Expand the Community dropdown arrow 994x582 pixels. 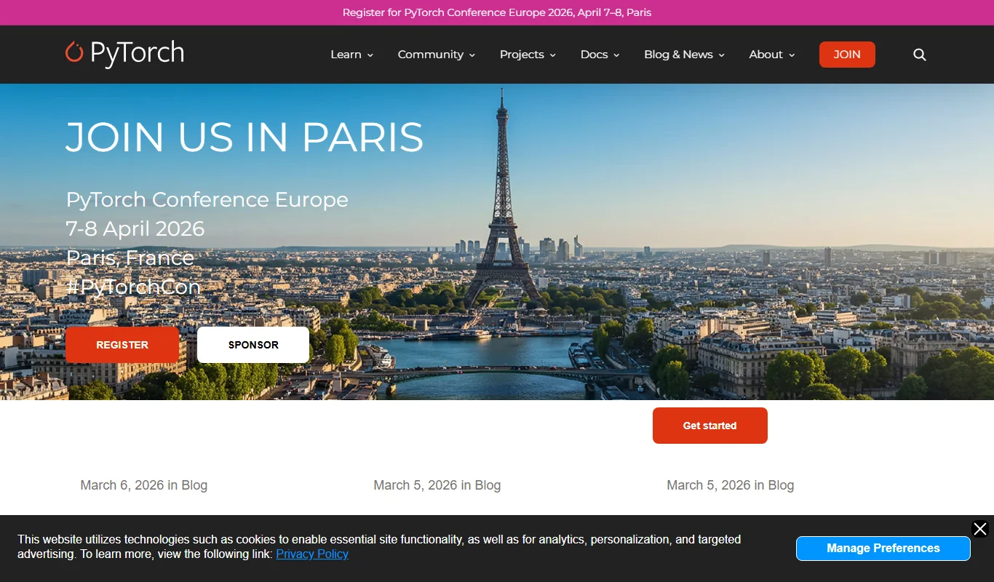(472, 55)
